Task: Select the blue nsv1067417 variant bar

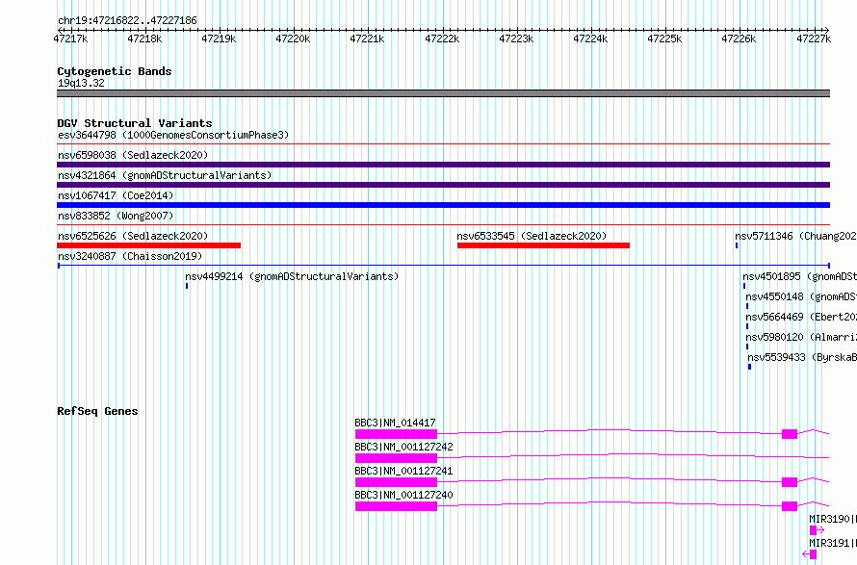Action: (x=443, y=205)
